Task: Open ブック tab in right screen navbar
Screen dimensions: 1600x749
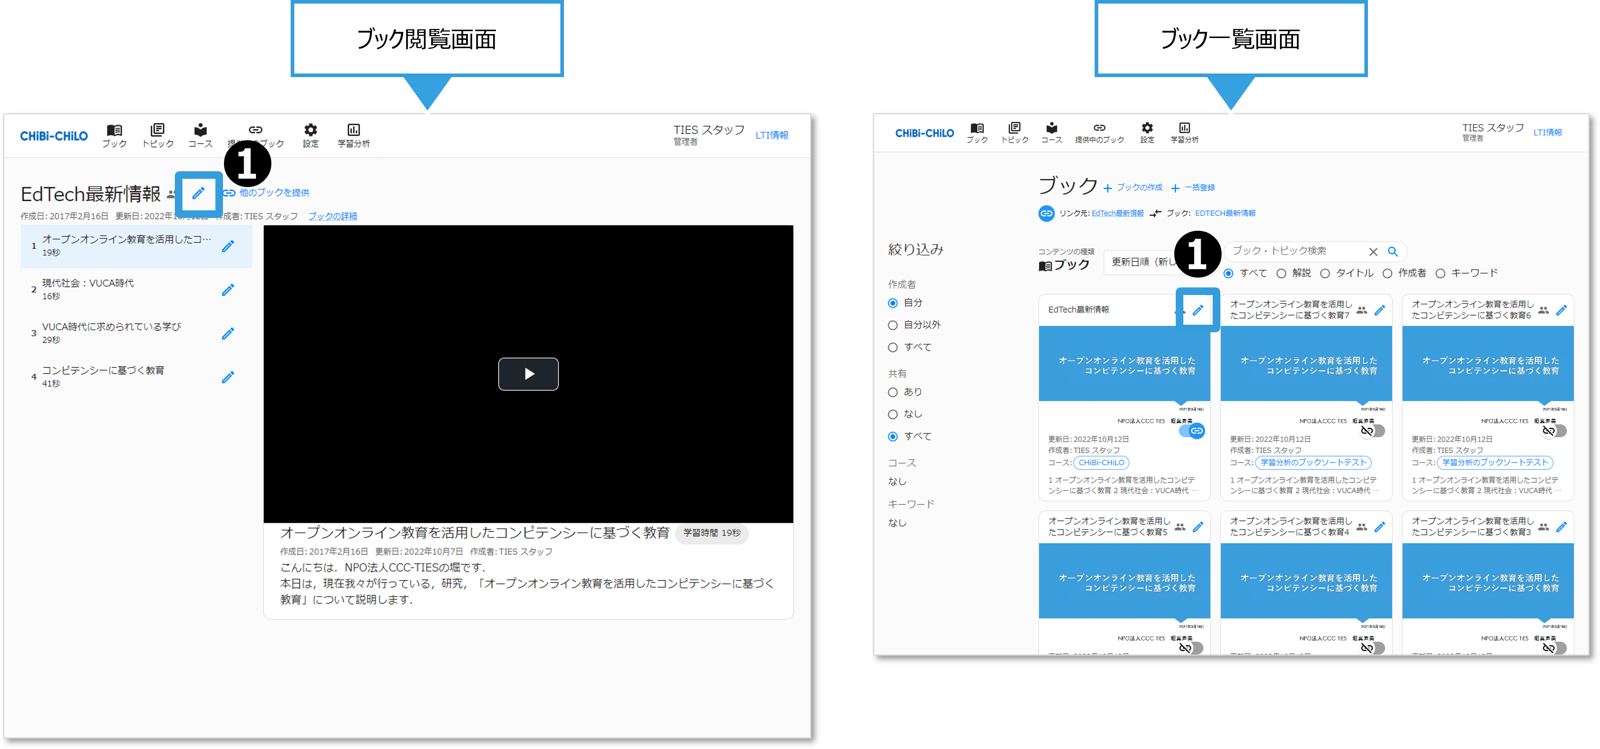Action: pyautogui.click(x=976, y=132)
